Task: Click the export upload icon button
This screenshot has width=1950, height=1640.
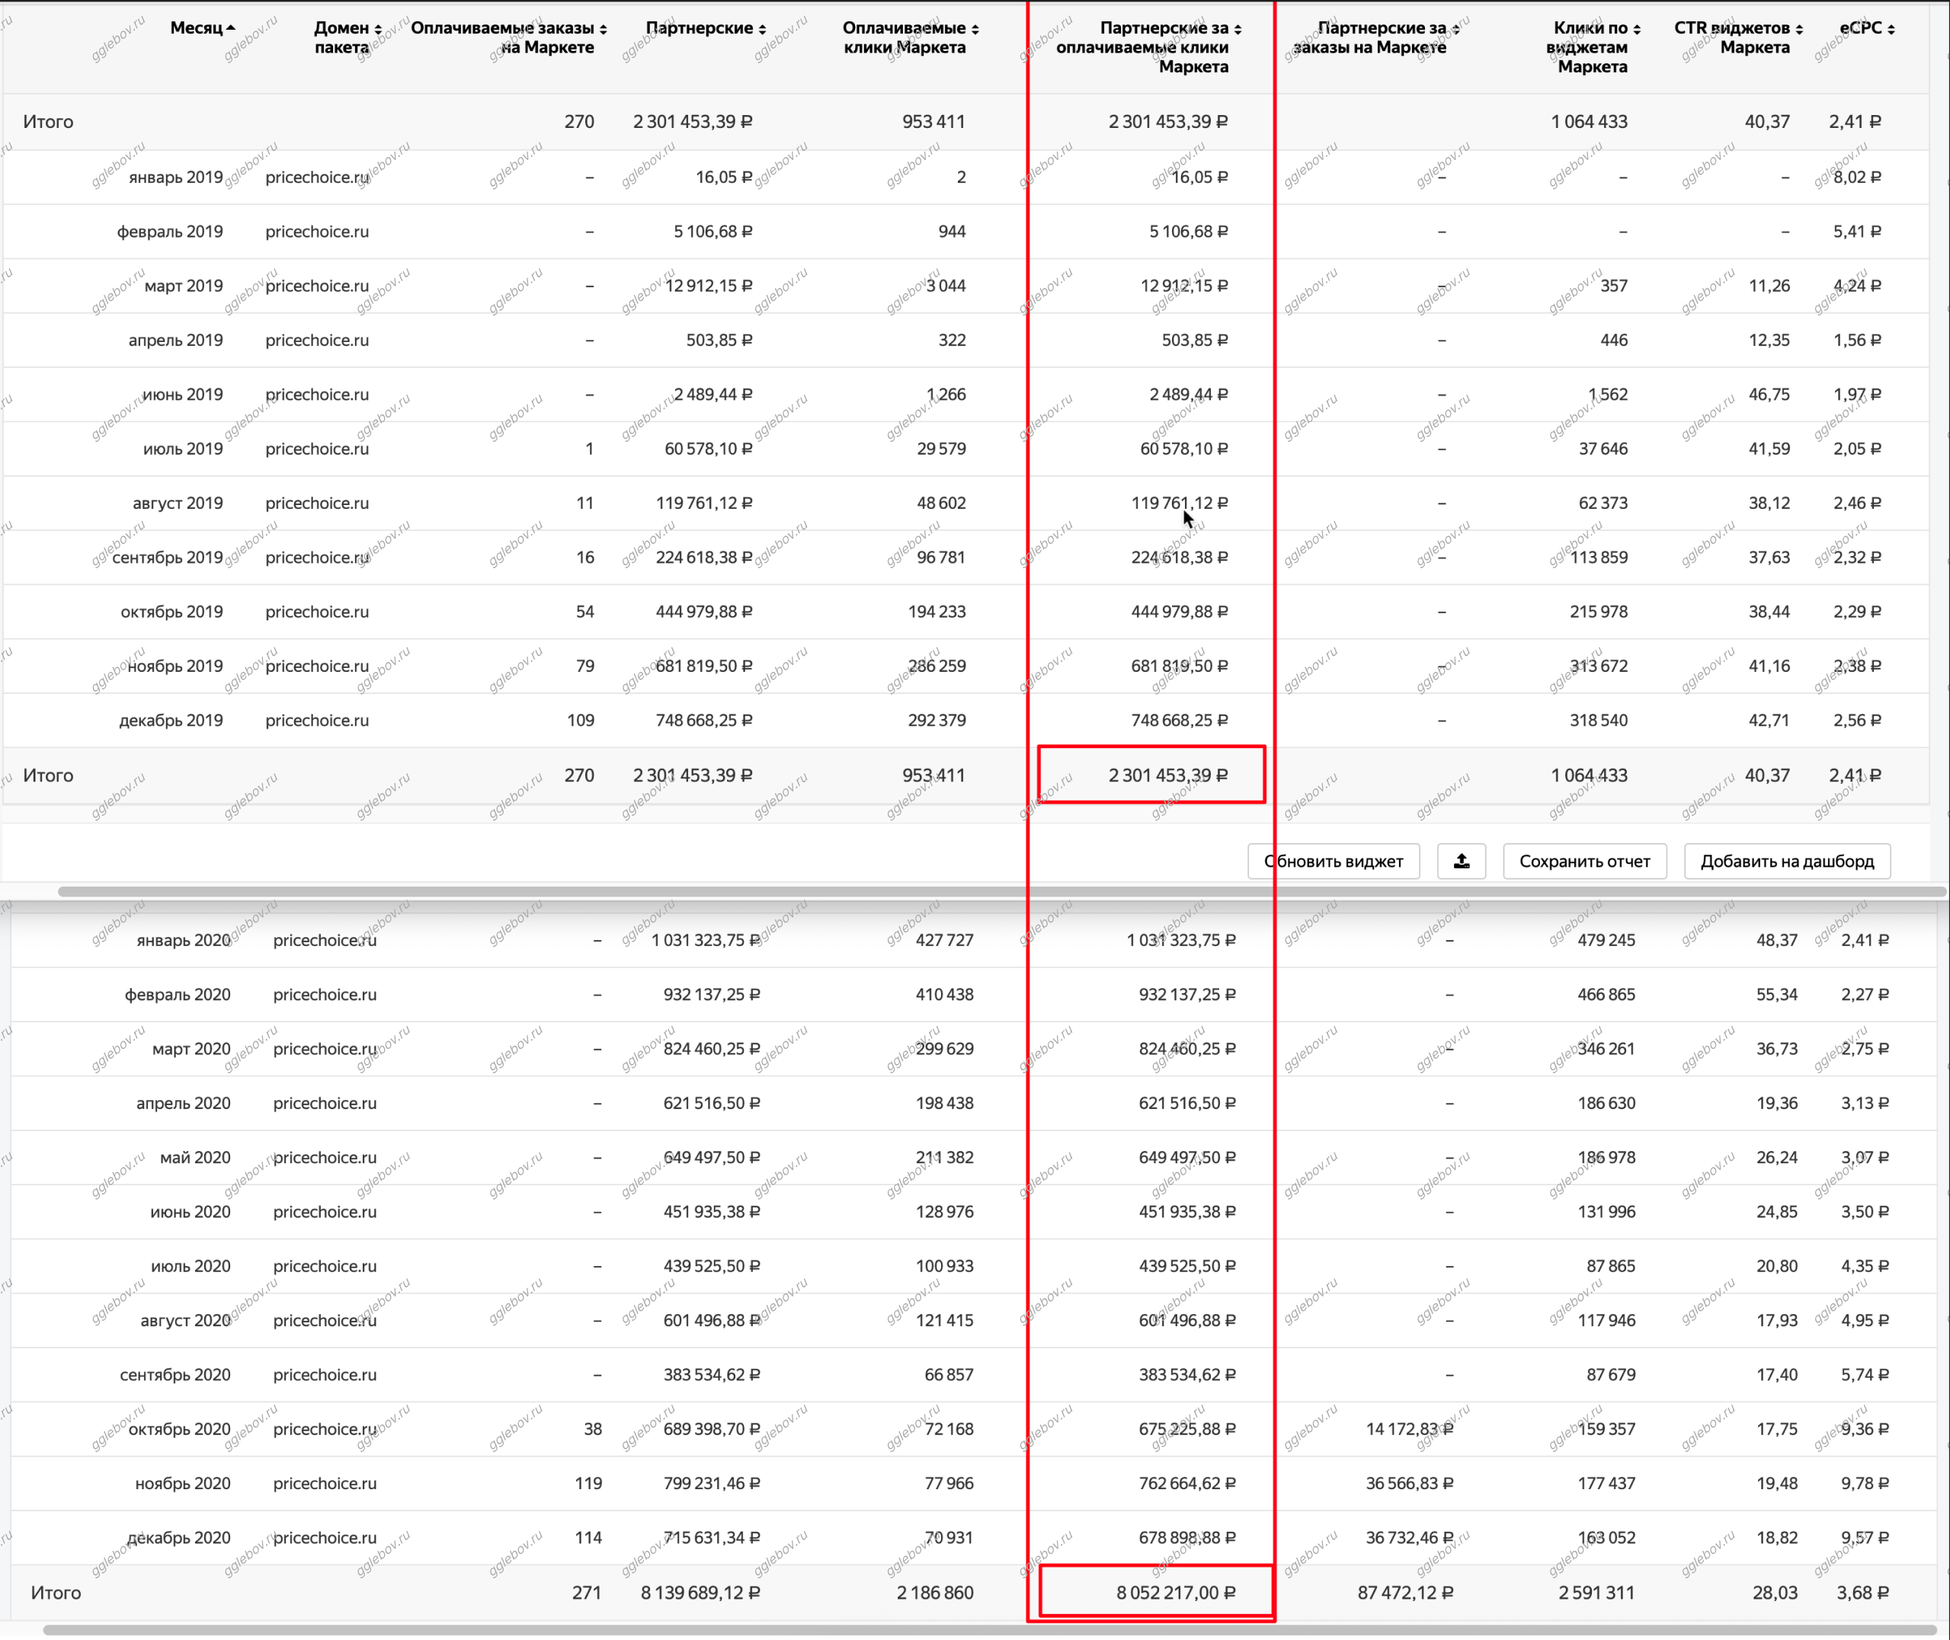Action: (x=1461, y=861)
